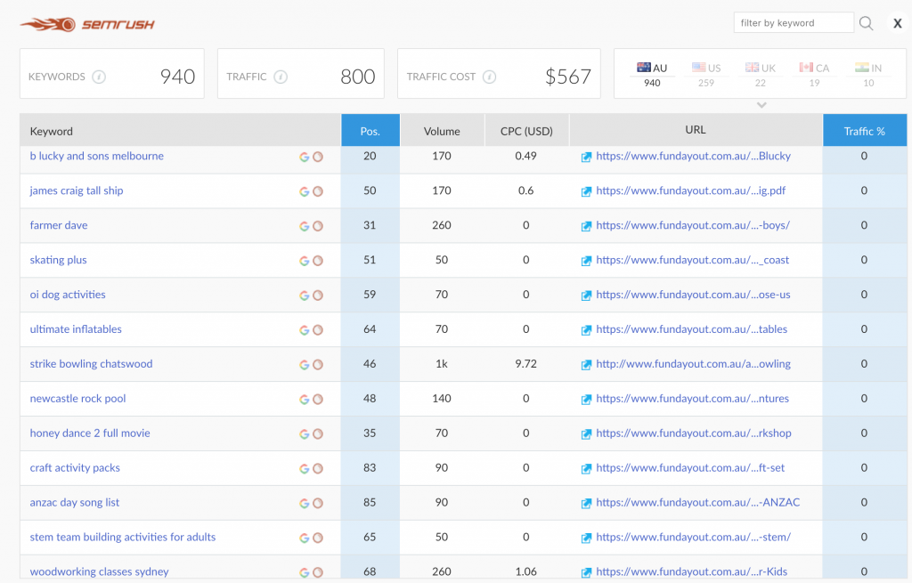The height and width of the screenshot is (583, 912).
Task: Open URL ending in '...ntures'
Action: click(693, 399)
